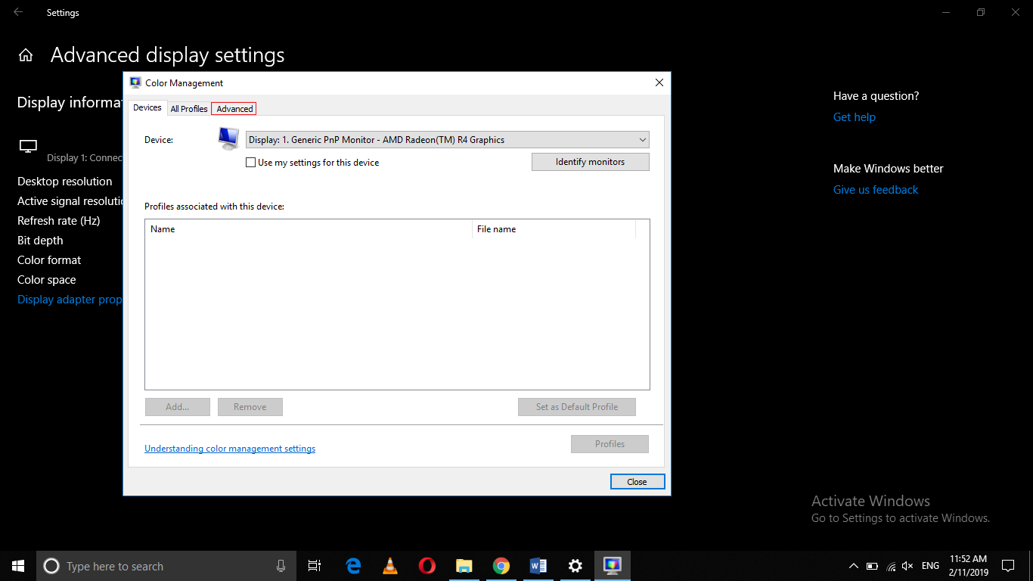Open the Color Management app from the taskbar
Screen dimensions: 1033x581
pos(612,565)
